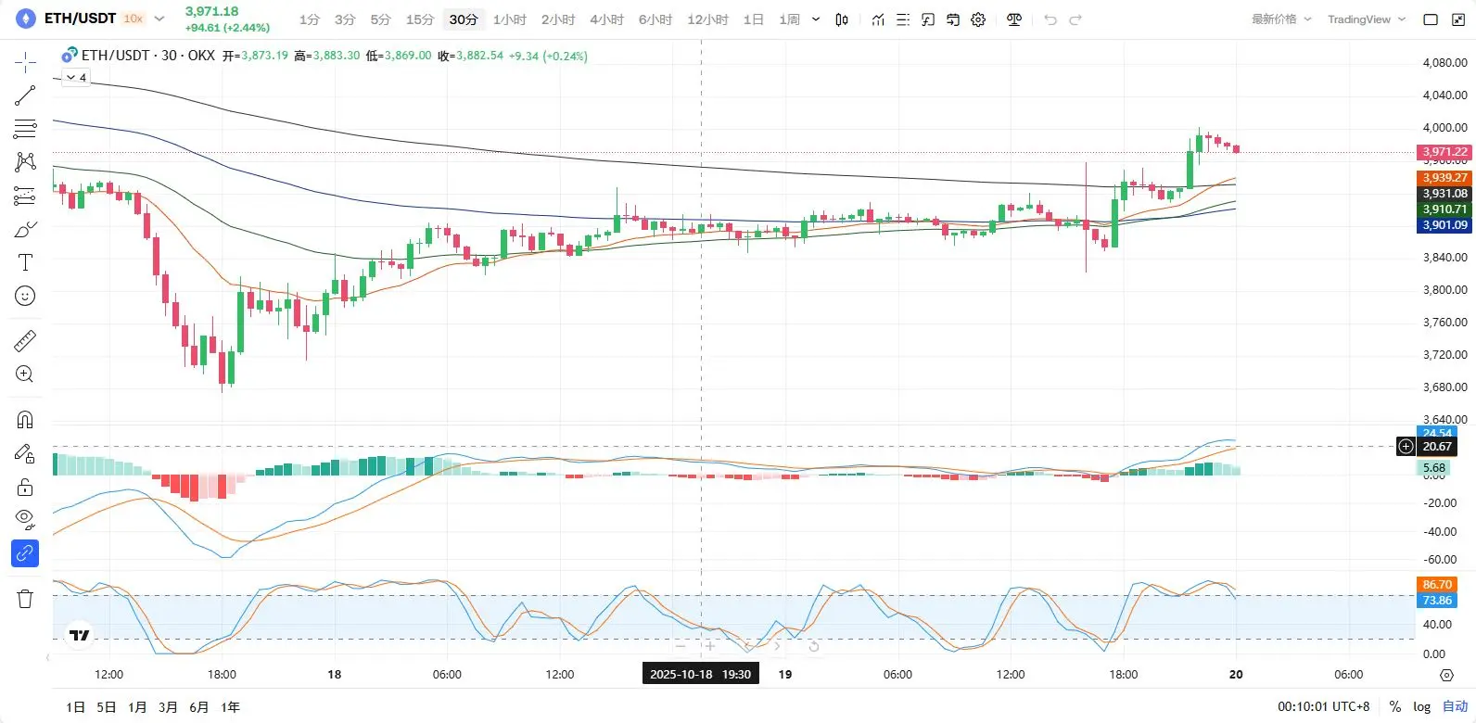
Task: Open timezone menu showing UTC+8
Action: 1323,706
